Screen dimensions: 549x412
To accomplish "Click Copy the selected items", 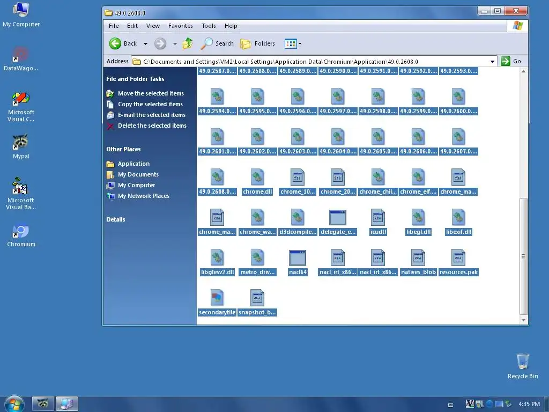I will coord(150,104).
